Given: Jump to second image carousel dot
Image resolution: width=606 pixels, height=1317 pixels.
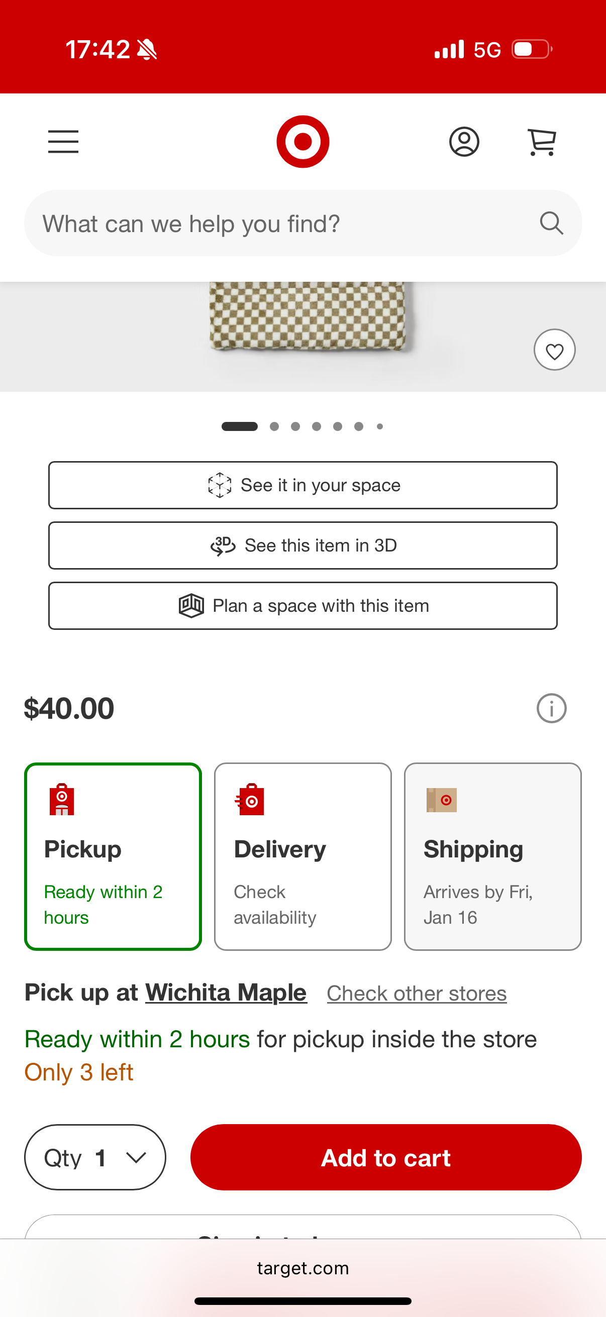Looking at the screenshot, I should coord(275,426).
